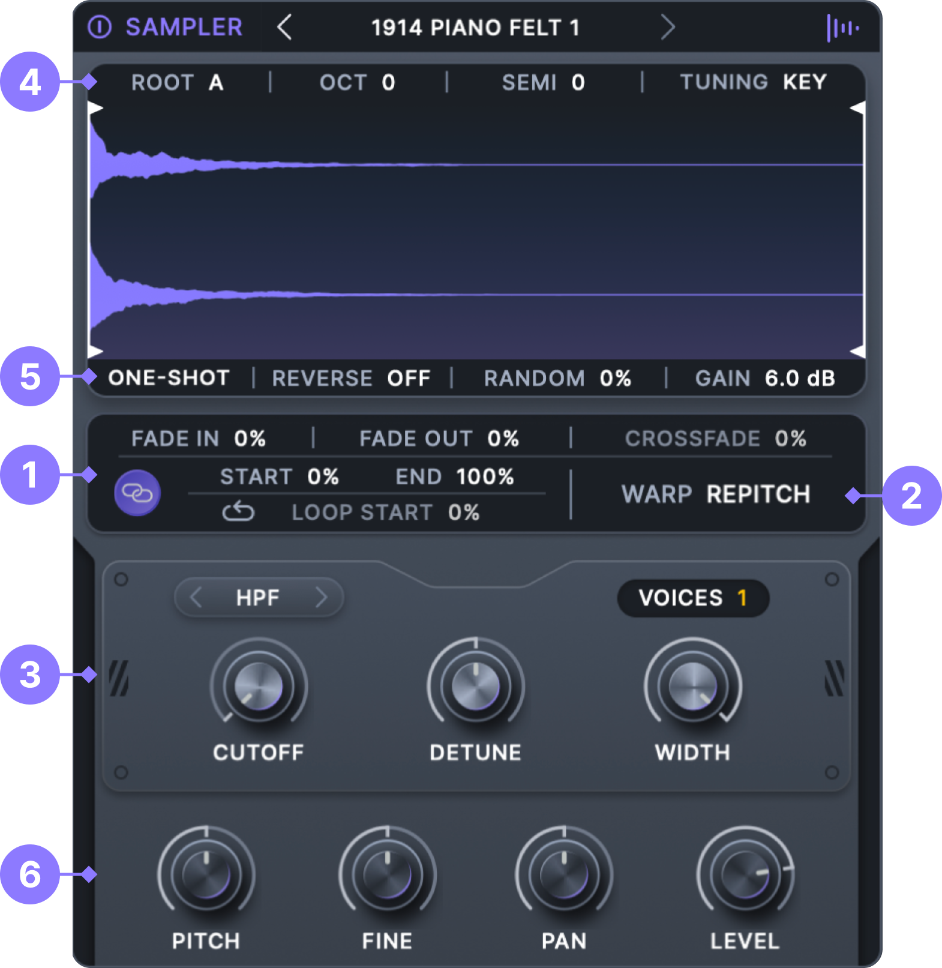The width and height of the screenshot is (942, 968).
Task: Go to the previous sample preset
Action: [x=284, y=27]
